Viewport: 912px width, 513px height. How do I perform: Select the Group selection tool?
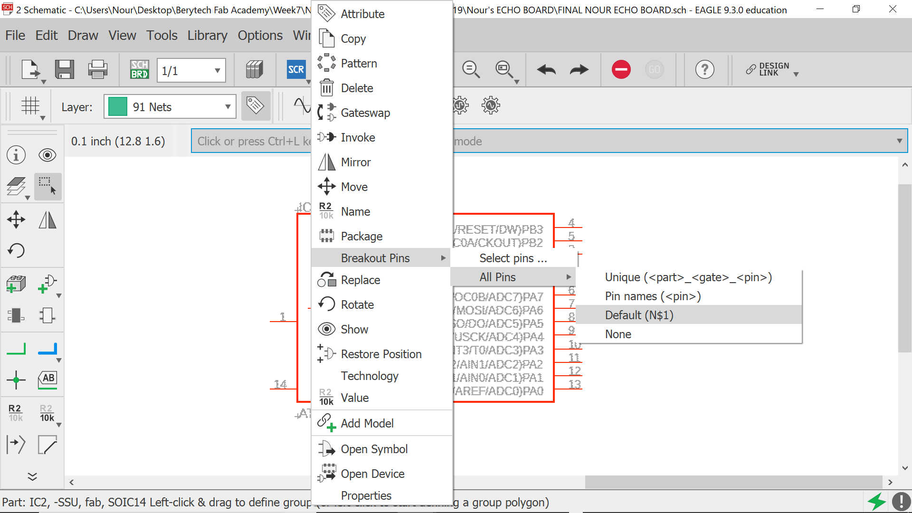pyautogui.click(x=47, y=186)
